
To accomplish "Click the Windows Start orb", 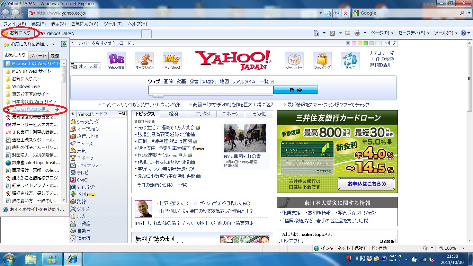I will click(9, 259).
